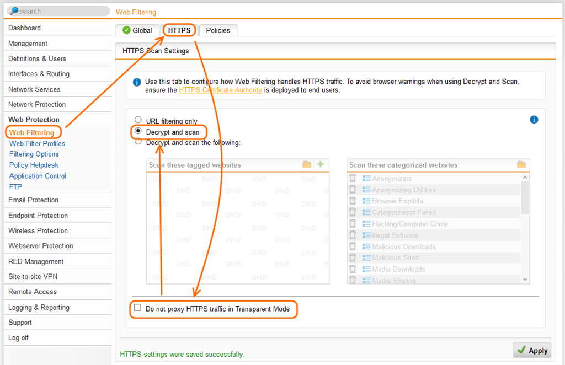Viewport: 565px width, 365px height.
Task: Select the URL filtering only radio button
Action: coord(138,120)
